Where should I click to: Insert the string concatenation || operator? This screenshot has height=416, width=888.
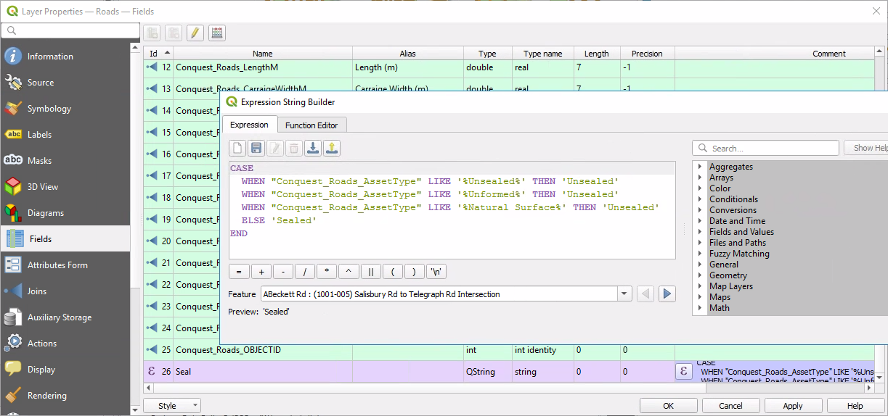click(371, 273)
